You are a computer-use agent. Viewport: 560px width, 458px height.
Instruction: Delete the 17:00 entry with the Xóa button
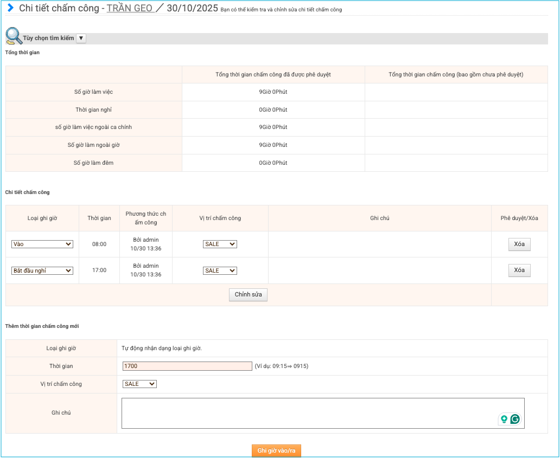pos(519,270)
